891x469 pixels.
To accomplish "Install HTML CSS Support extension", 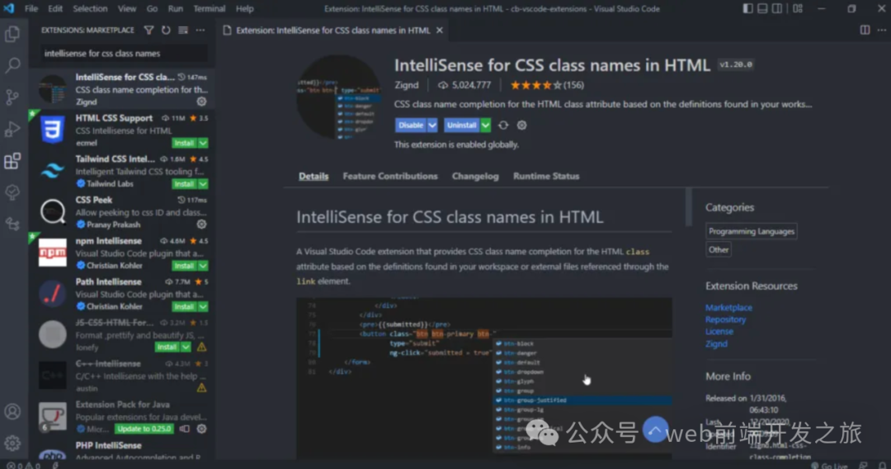I will [x=185, y=143].
